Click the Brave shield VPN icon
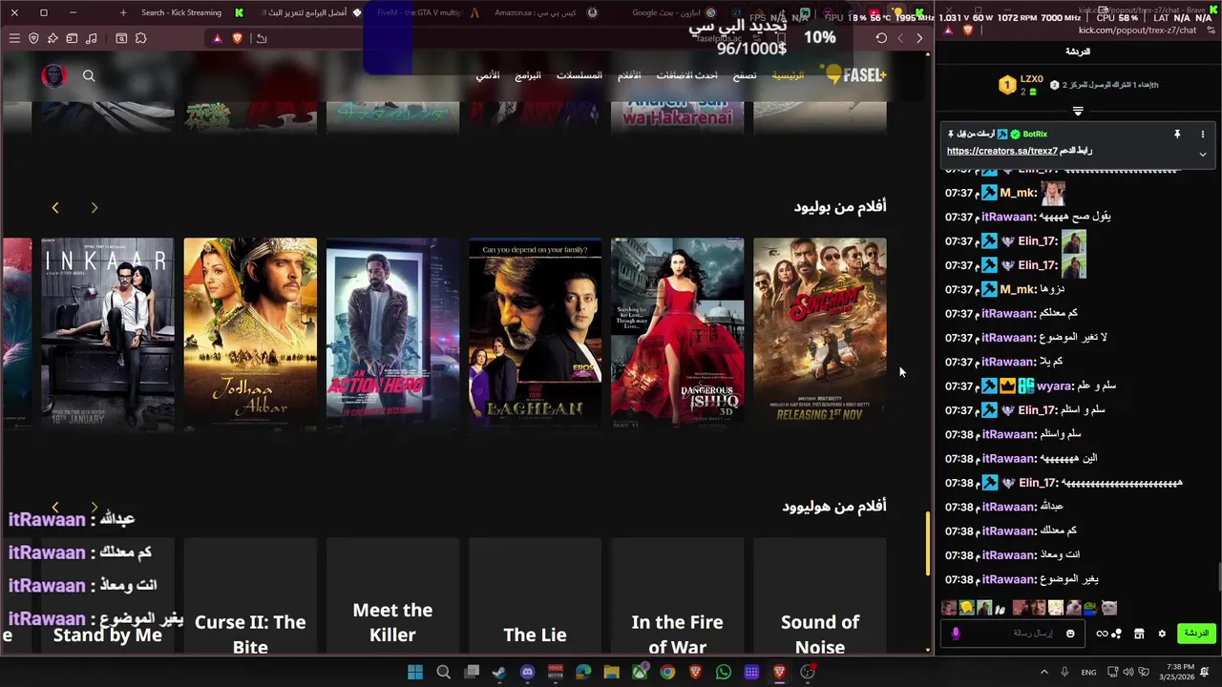This screenshot has width=1222, height=687. tap(33, 38)
